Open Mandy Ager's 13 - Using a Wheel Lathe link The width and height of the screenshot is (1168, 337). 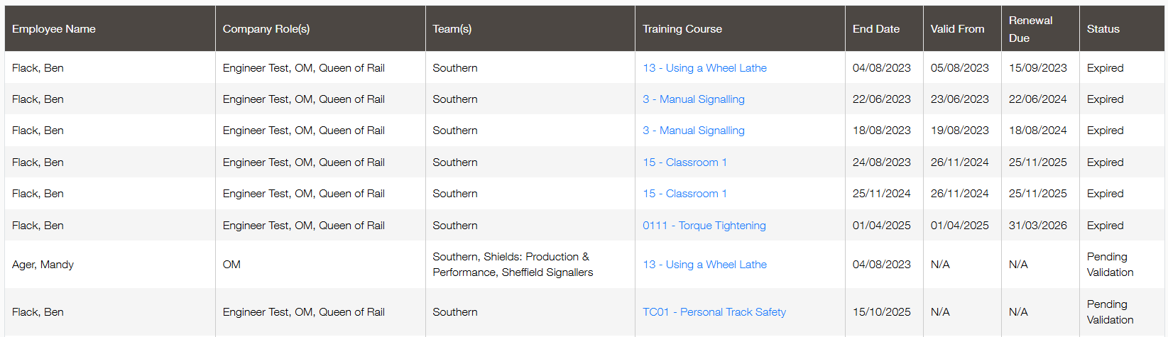tap(704, 265)
